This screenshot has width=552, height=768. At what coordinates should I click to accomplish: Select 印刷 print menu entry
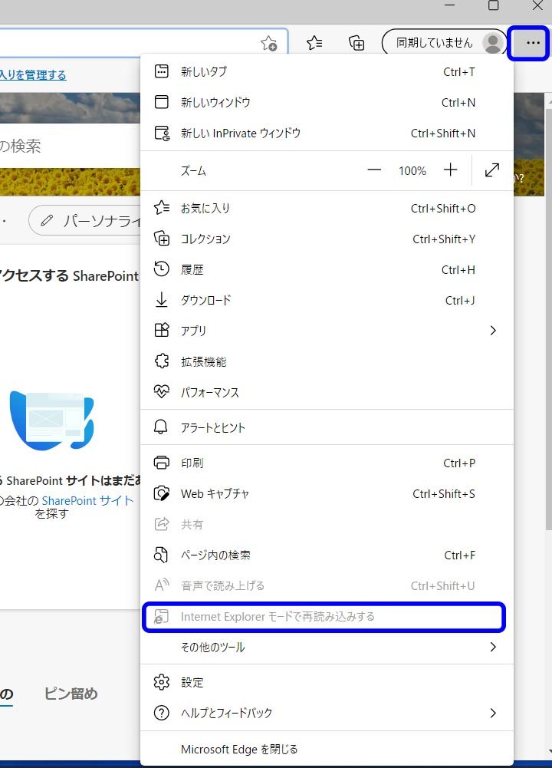coord(327,463)
